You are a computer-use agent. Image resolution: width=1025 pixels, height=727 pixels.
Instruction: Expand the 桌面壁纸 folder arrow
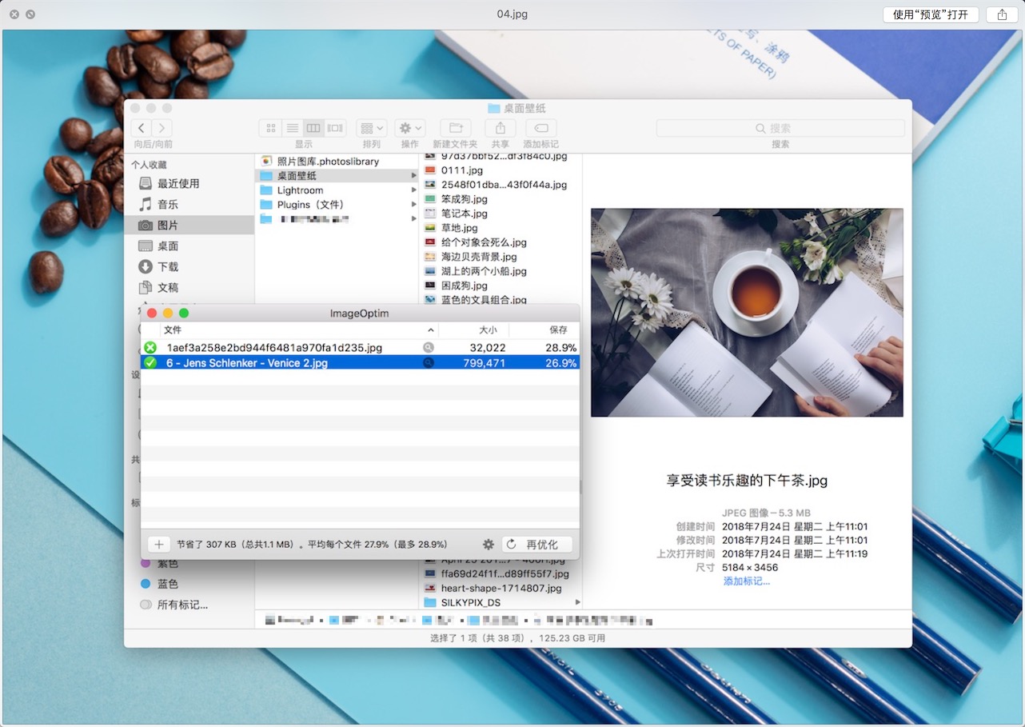point(414,176)
